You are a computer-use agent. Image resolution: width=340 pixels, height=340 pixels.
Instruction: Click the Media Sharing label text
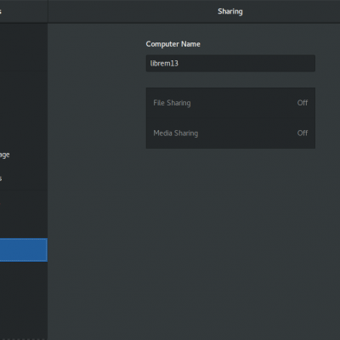pyautogui.click(x=175, y=133)
